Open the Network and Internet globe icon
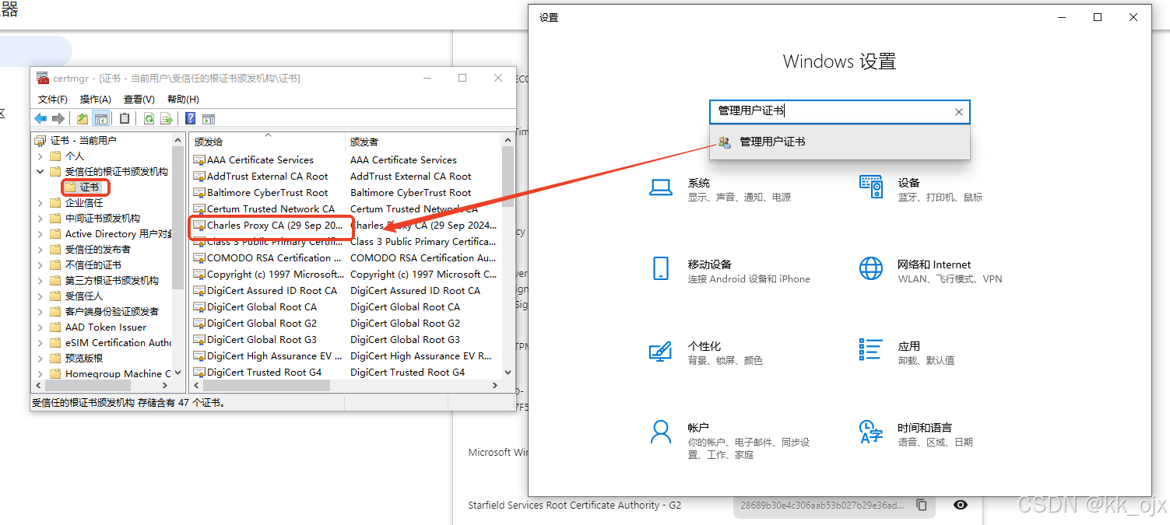Image resolution: width=1170 pixels, height=525 pixels. pos(871,268)
